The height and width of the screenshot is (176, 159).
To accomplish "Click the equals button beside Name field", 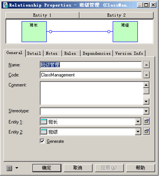I will (x=146, y=65).
